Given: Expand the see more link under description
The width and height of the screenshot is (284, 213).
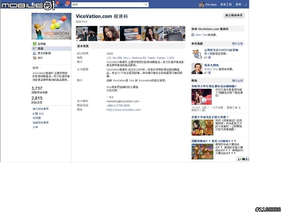Looking at the screenshot, I should [x=110, y=97].
